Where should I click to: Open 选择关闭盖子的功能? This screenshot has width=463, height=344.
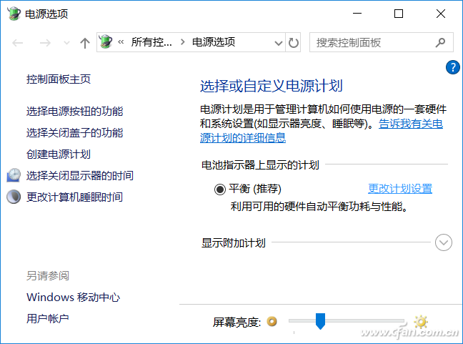tap(75, 133)
